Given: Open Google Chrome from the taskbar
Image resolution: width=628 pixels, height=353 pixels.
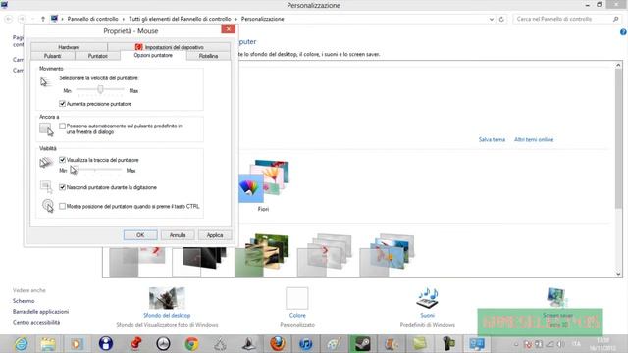Looking at the screenshot, I should pos(192,344).
